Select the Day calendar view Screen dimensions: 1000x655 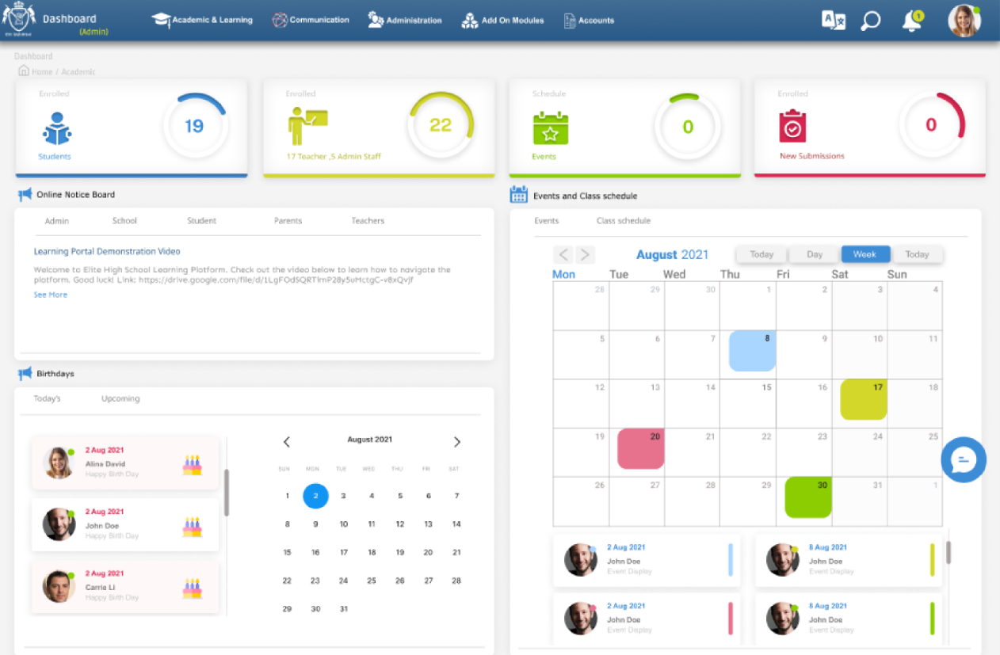click(815, 254)
